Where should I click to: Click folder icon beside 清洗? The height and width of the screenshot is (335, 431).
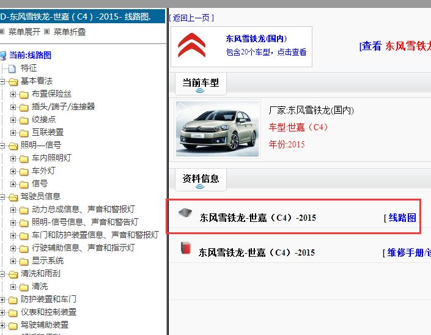[24, 287]
